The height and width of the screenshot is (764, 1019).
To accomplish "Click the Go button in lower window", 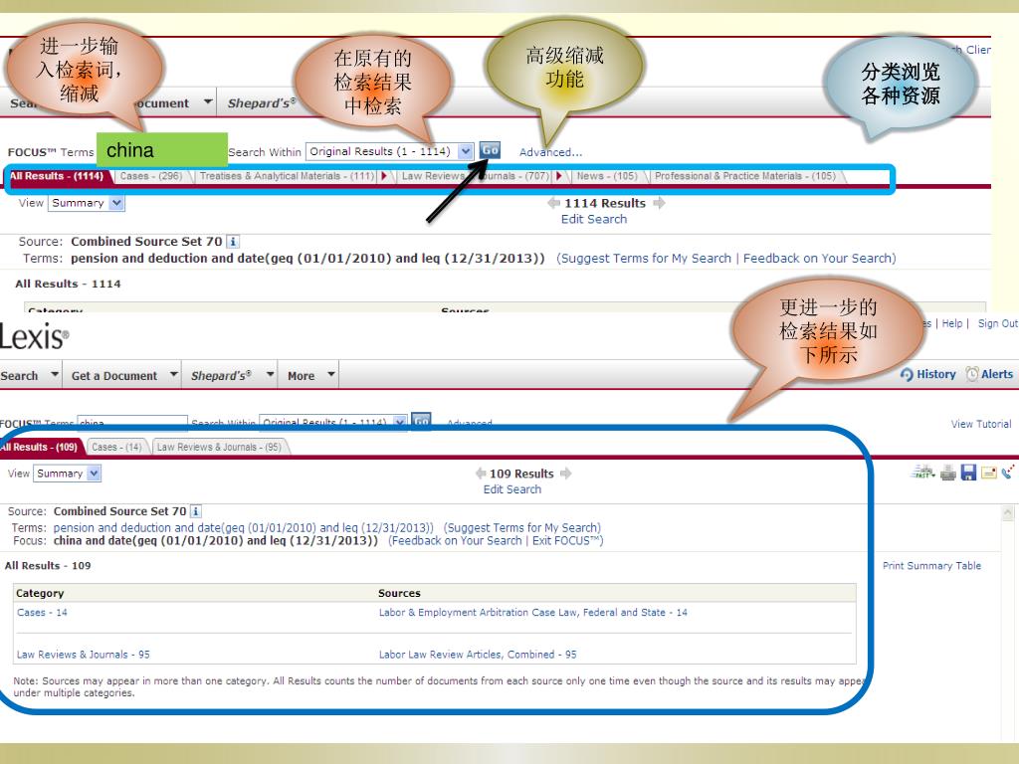I will tap(422, 421).
